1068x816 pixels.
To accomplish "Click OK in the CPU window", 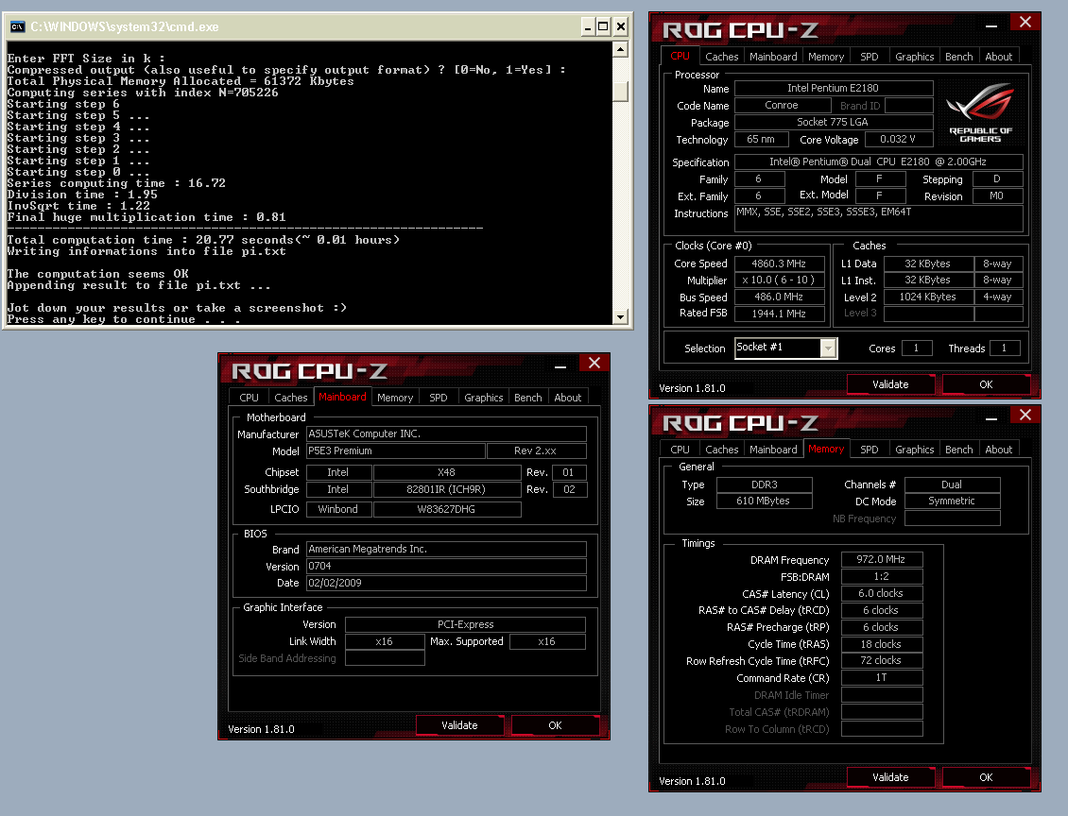I will click(x=986, y=384).
